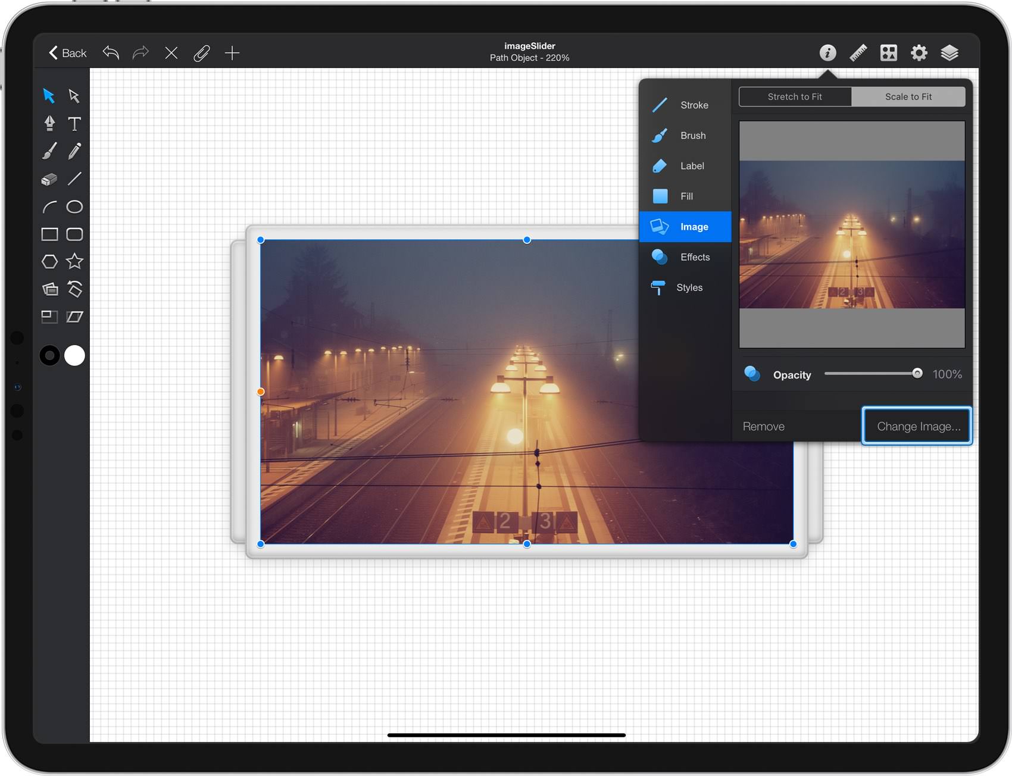Switch to Stretch to Fit mode
Viewport: 1012px width, 776px height.
795,96
